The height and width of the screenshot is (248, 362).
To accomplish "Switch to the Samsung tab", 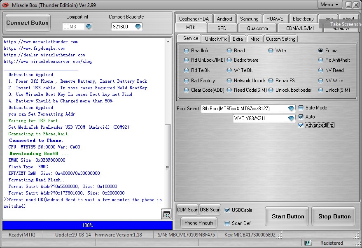I will 249,19.
